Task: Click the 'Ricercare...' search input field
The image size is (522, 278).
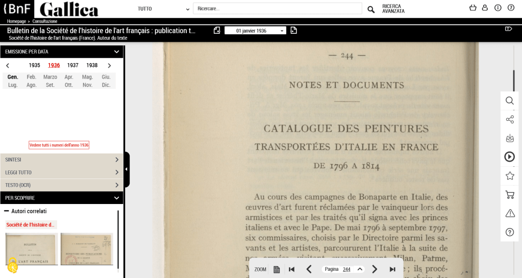Action: tap(277, 9)
